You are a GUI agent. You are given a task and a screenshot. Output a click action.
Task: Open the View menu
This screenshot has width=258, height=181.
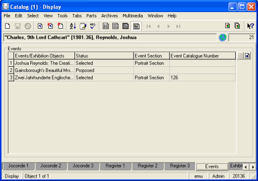pos(48,16)
